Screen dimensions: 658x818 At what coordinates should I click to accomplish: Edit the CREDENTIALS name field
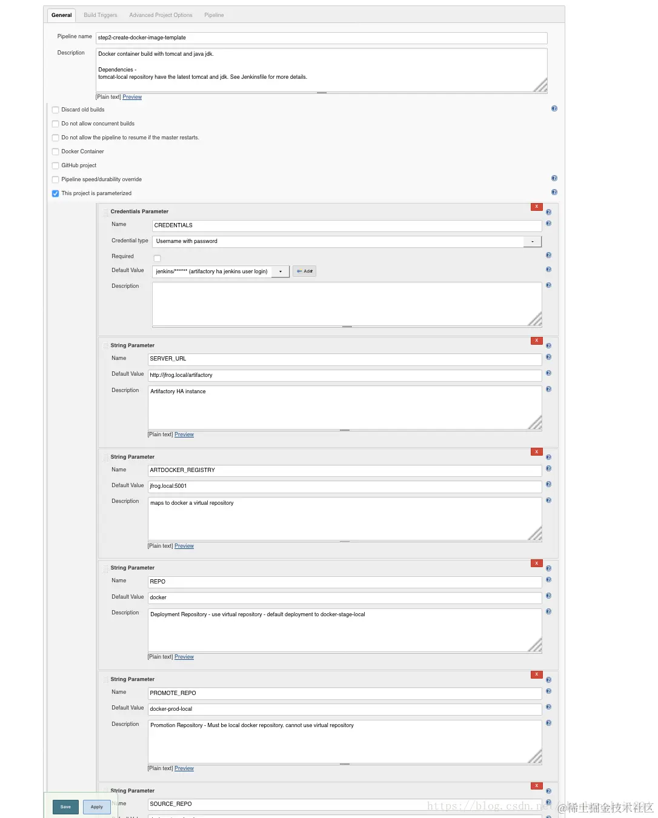tap(347, 225)
